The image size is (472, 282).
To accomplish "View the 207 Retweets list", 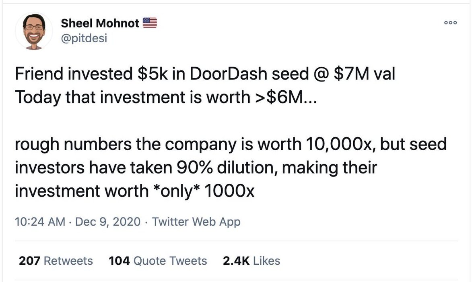I will 56,261.
